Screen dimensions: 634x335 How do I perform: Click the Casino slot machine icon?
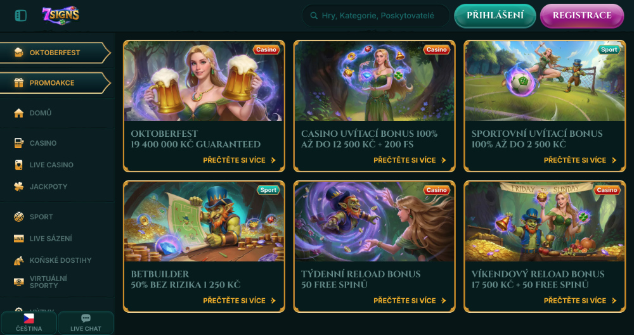(x=18, y=143)
